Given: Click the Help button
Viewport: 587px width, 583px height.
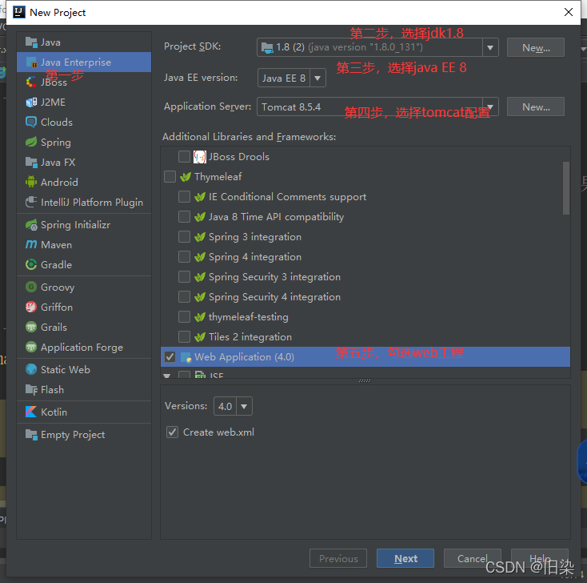Looking at the screenshot, I should 540,559.
